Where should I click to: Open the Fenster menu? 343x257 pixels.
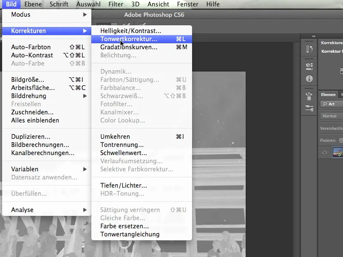[188, 4]
